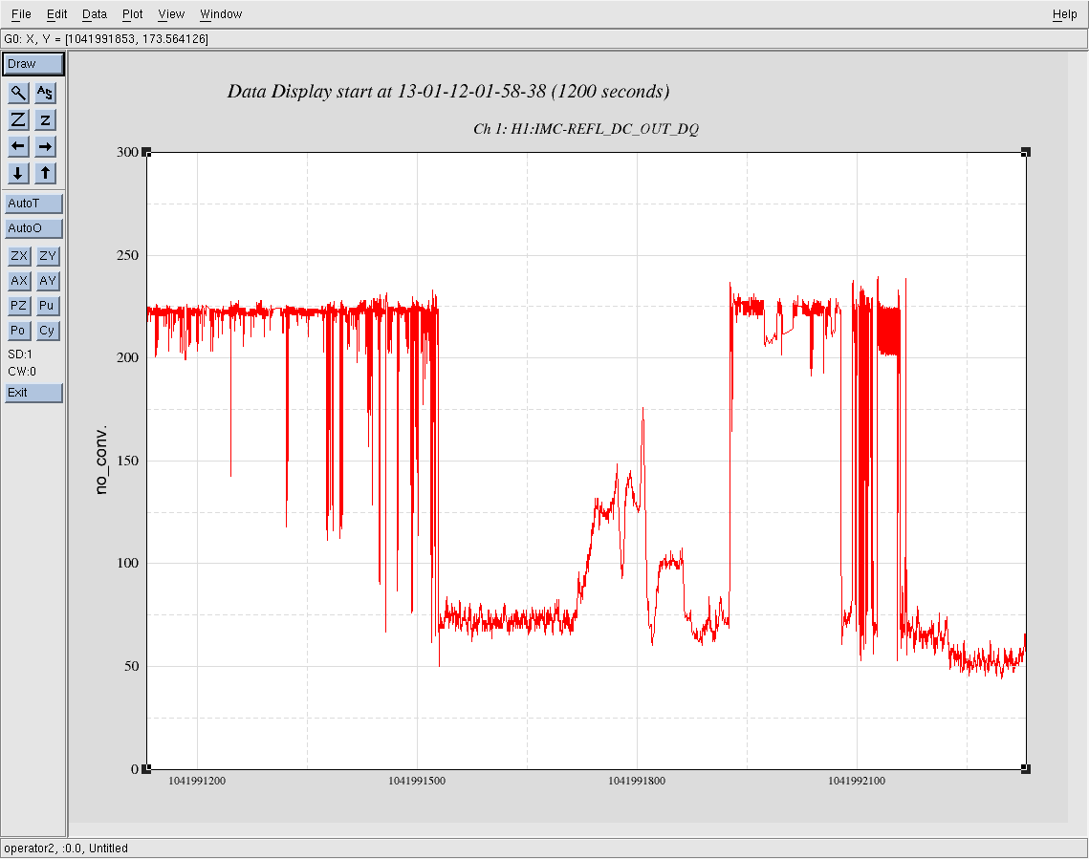Click the Po button
Viewport: 1089px width, 859px height.
(19, 331)
